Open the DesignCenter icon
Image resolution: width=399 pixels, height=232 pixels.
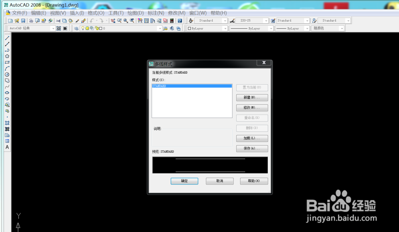(146, 21)
